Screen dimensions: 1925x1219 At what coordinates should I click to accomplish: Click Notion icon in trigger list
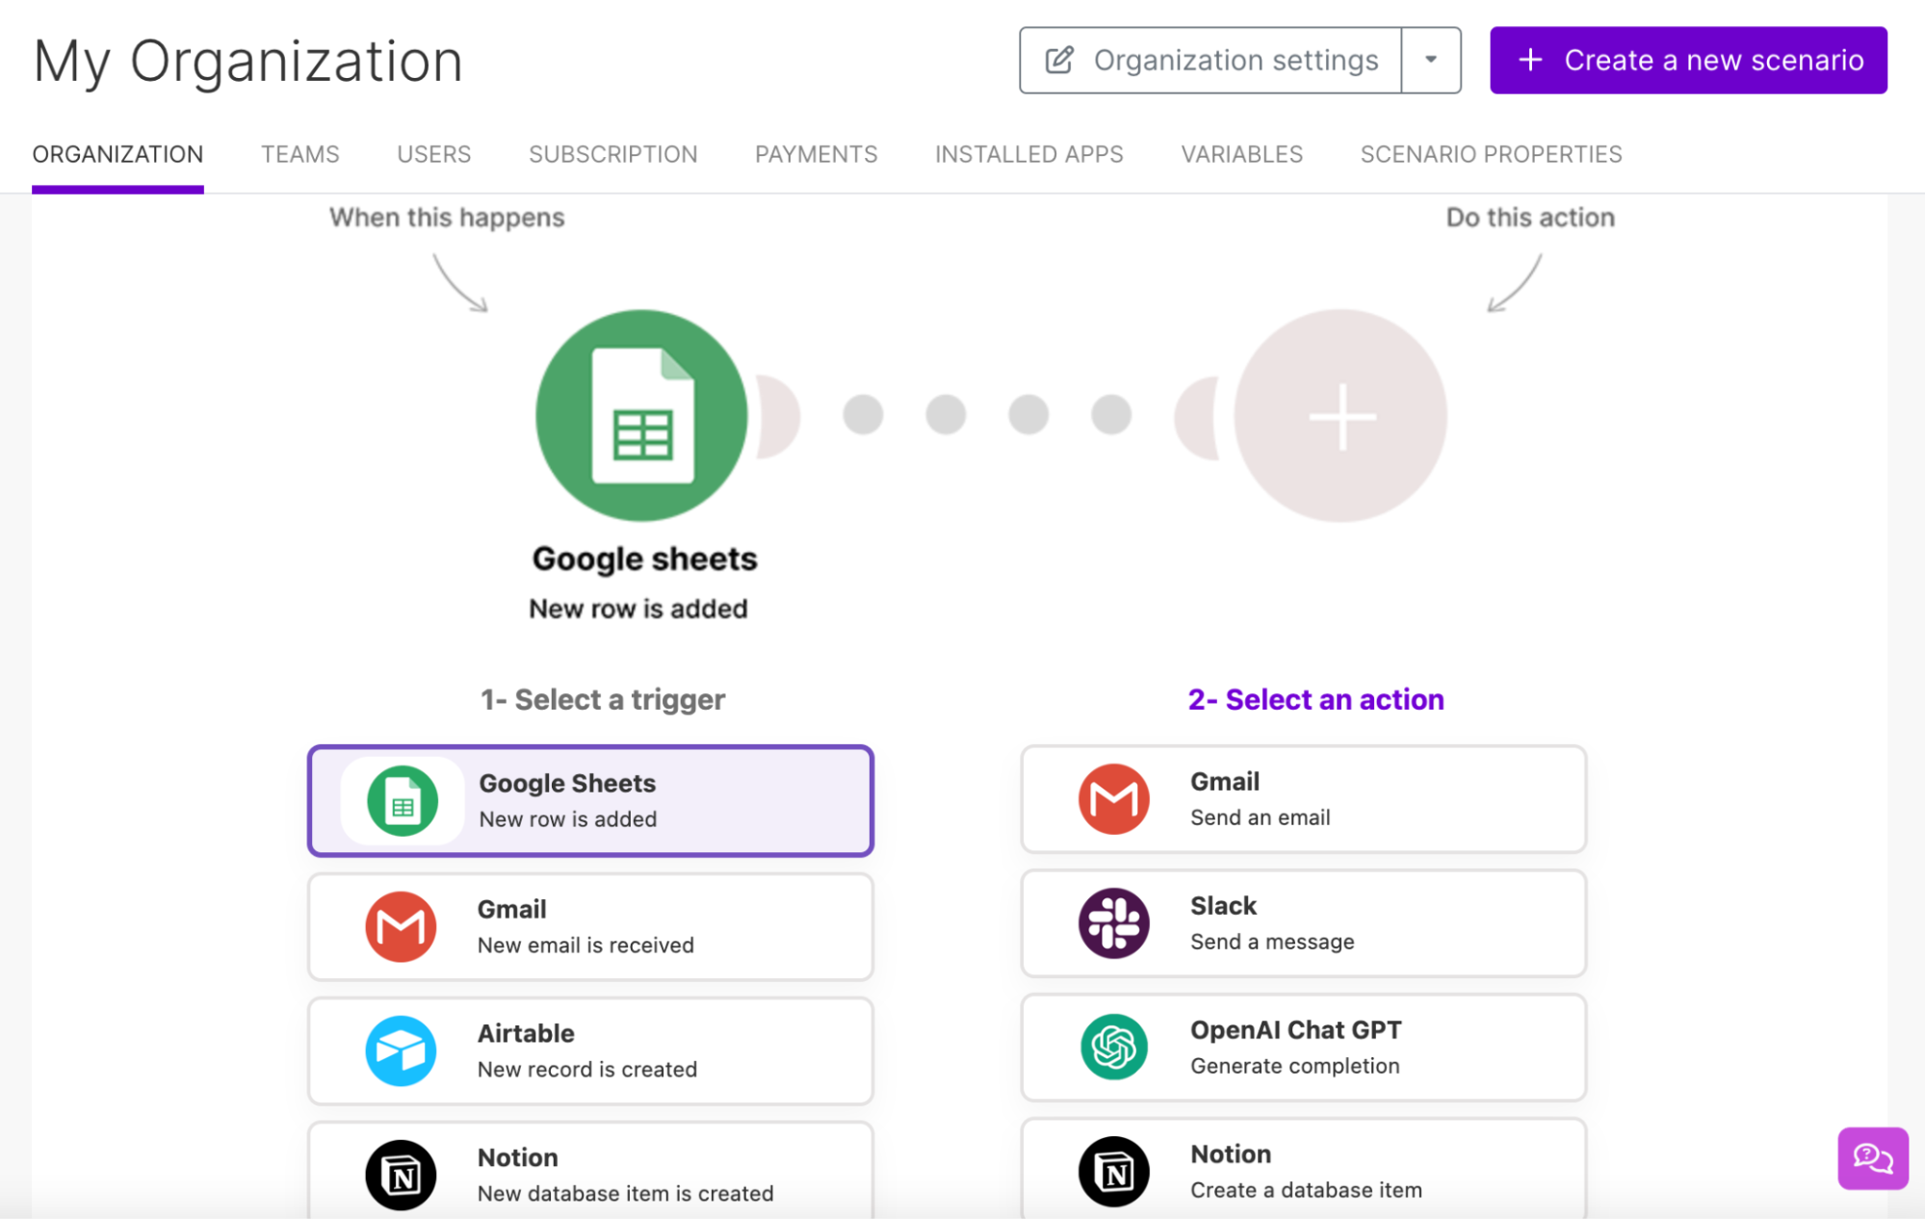(401, 1175)
